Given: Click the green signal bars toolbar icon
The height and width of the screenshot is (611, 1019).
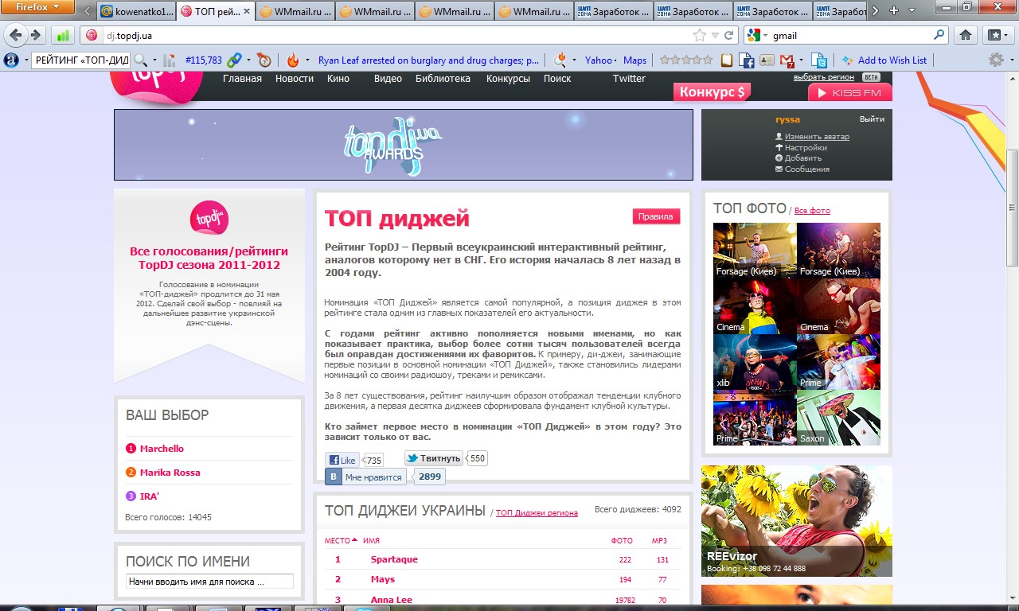Looking at the screenshot, I should (64, 35).
